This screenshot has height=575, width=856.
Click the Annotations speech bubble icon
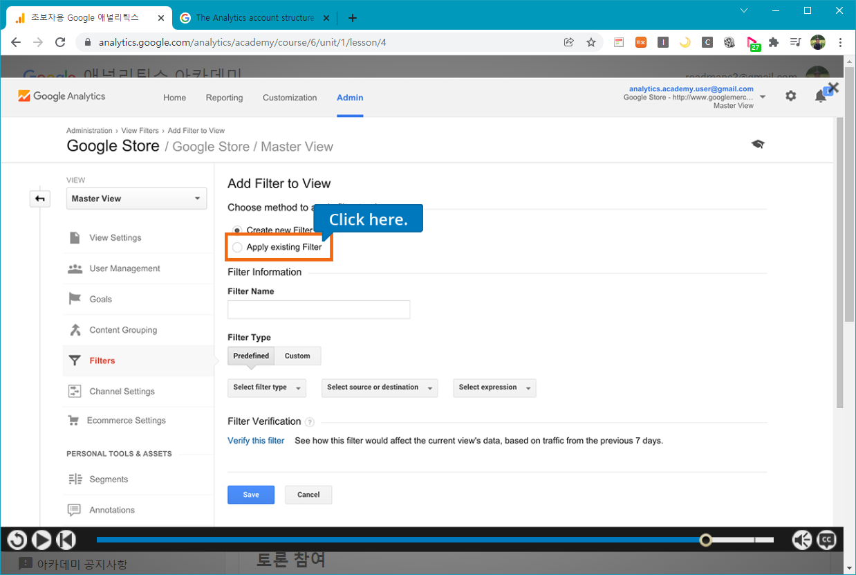point(75,510)
